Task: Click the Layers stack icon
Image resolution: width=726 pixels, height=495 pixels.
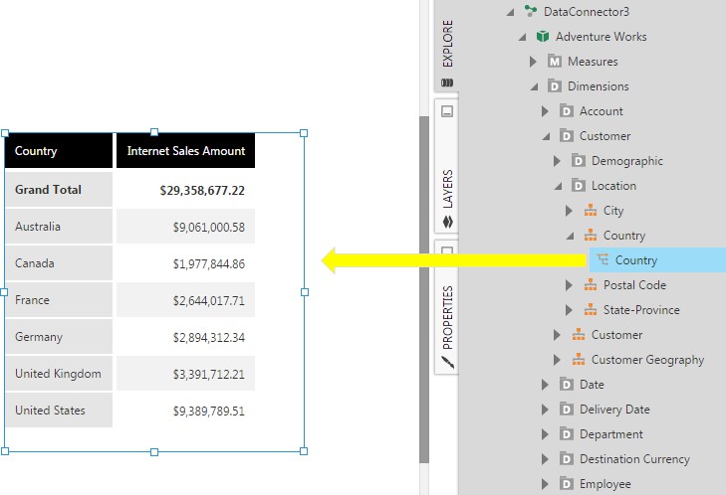Action: [447, 222]
